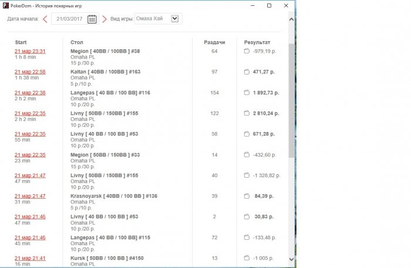The width and height of the screenshot is (411, 268).
Task: Click hand icon beside 1 892,73 result
Action: tap(247, 93)
